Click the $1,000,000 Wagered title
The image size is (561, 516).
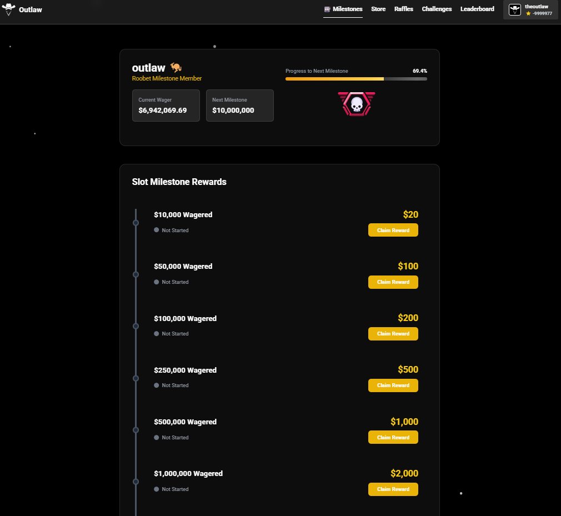[x=188, y=473]
